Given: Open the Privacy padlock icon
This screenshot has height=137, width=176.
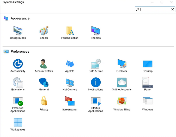Looking at the screenshot, I should pyautogui.click(x=44, y=101).
